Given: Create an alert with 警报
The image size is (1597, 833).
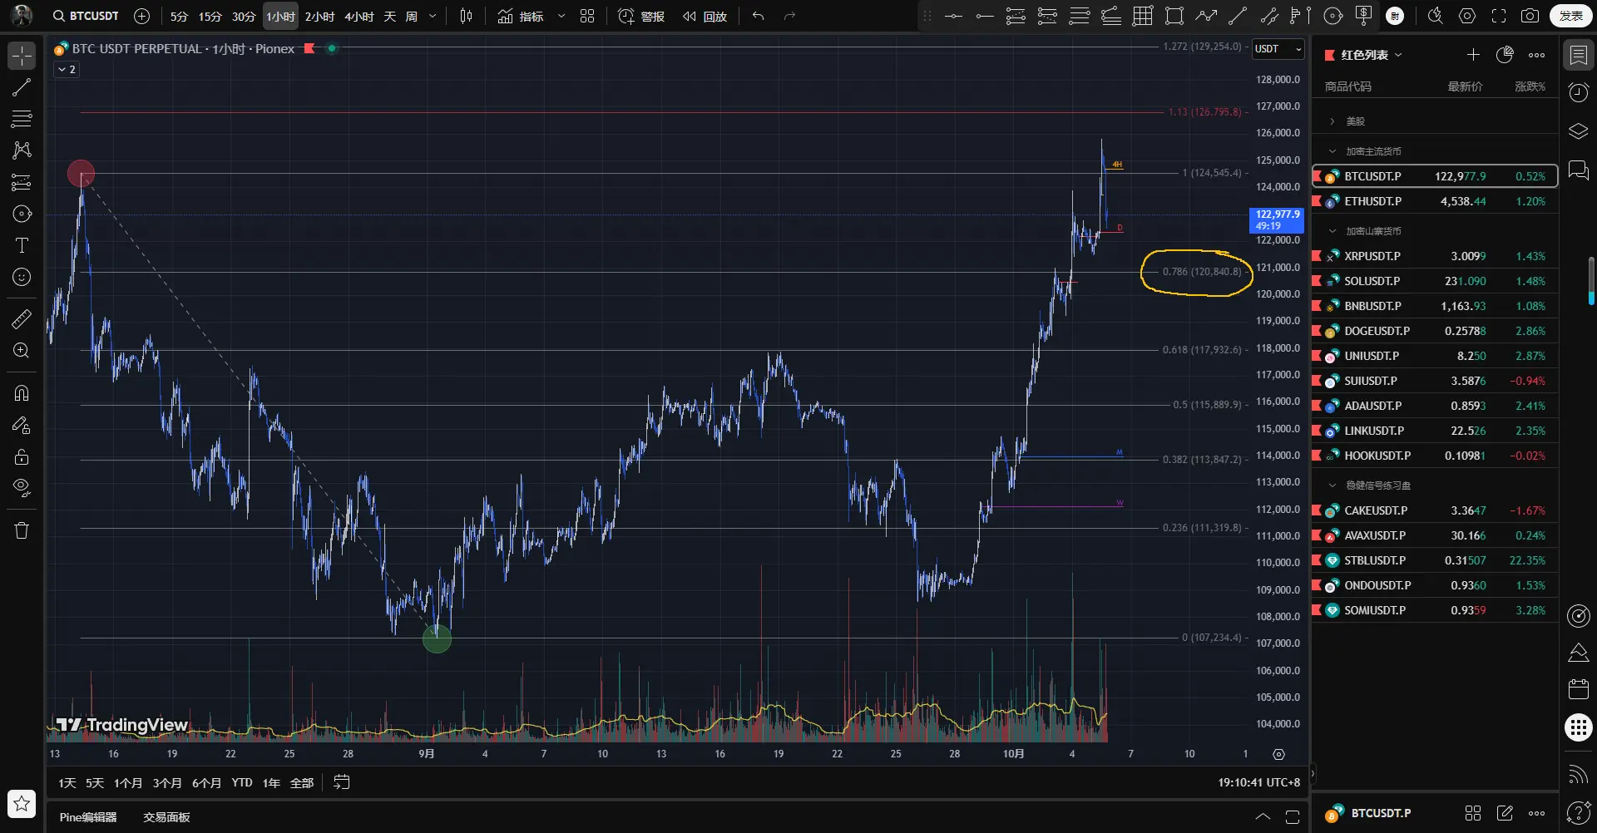Looking at the screenshot, I should 641,16.
